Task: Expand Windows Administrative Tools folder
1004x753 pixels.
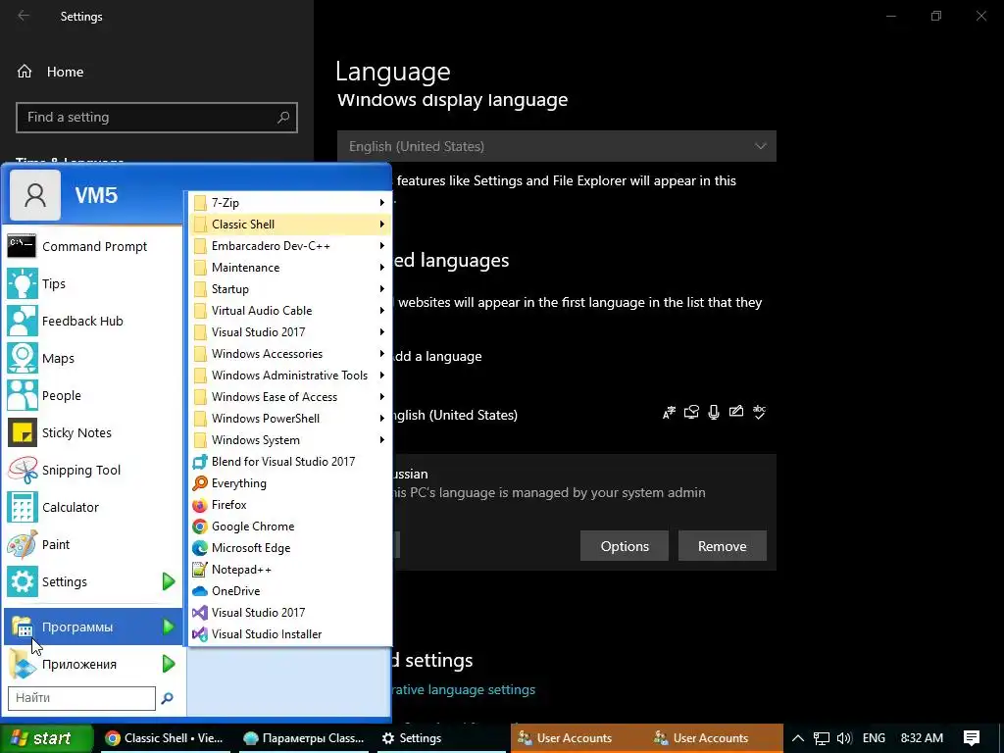Action: coord(289,376)
